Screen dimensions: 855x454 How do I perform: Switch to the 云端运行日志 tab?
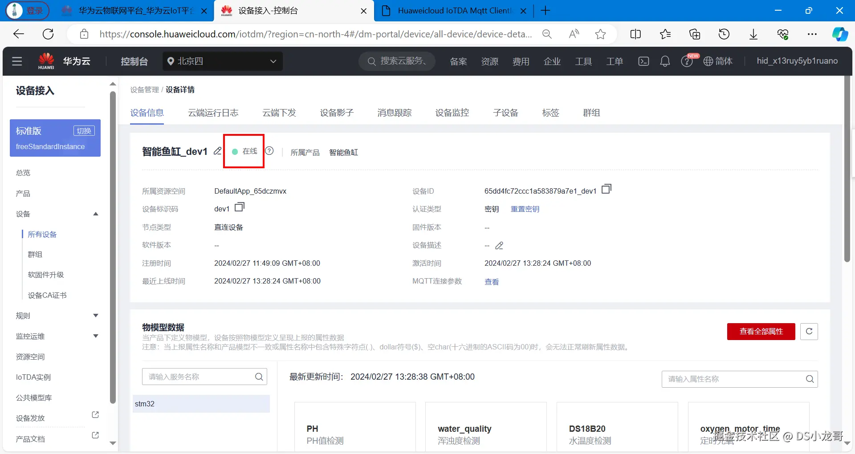pos(213,113)
